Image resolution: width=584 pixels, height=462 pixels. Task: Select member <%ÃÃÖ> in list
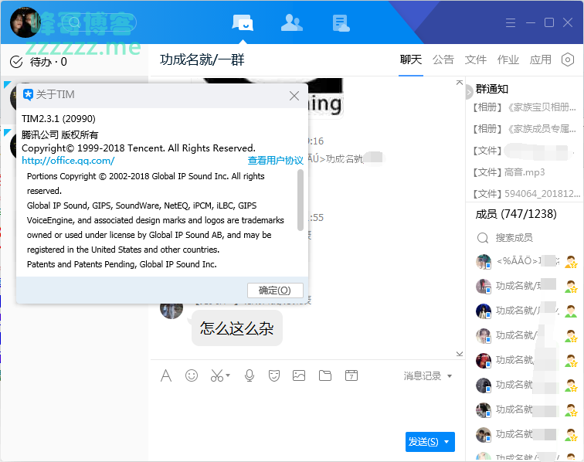click(x=525, y=261)
